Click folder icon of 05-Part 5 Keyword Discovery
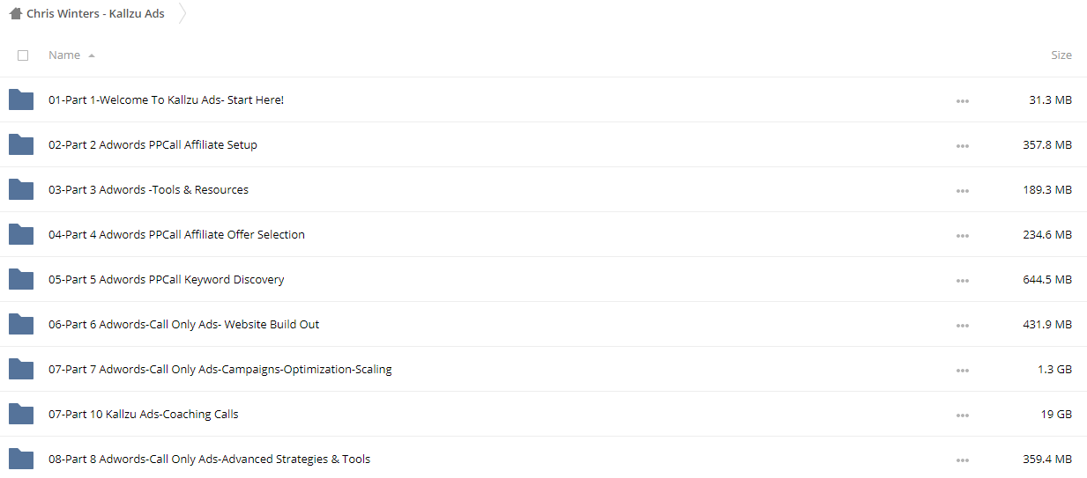1087x478 pixels. 21,279
